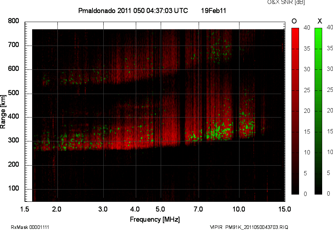
Task: Click the file name 'PM91K_2011050043703.RIQ'
Action: pos(257,227)
